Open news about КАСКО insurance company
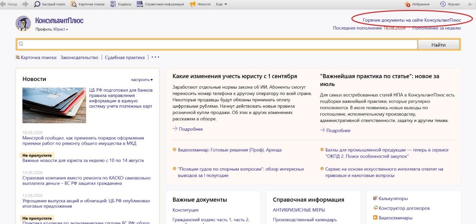 86,181
